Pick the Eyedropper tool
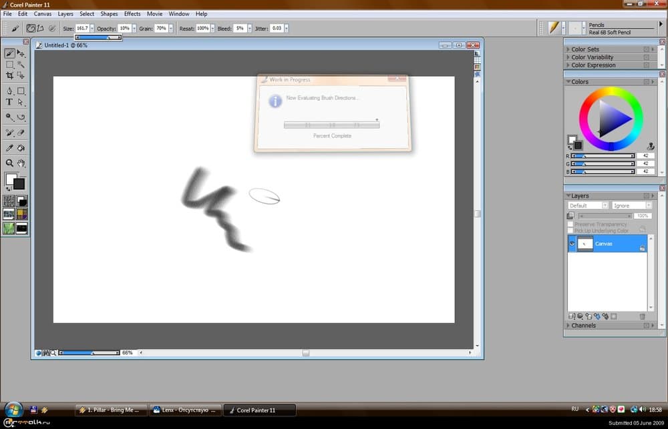668x429 pixels. 9,147
